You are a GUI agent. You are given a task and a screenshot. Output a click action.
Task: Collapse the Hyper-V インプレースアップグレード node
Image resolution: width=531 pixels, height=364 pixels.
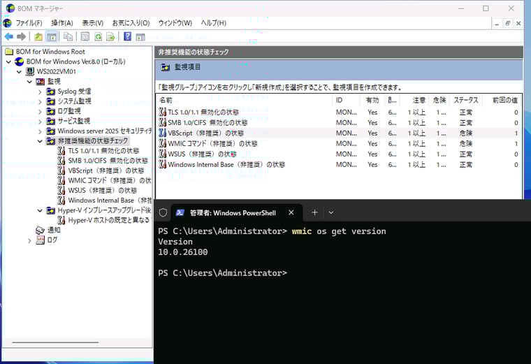point(40,210)
